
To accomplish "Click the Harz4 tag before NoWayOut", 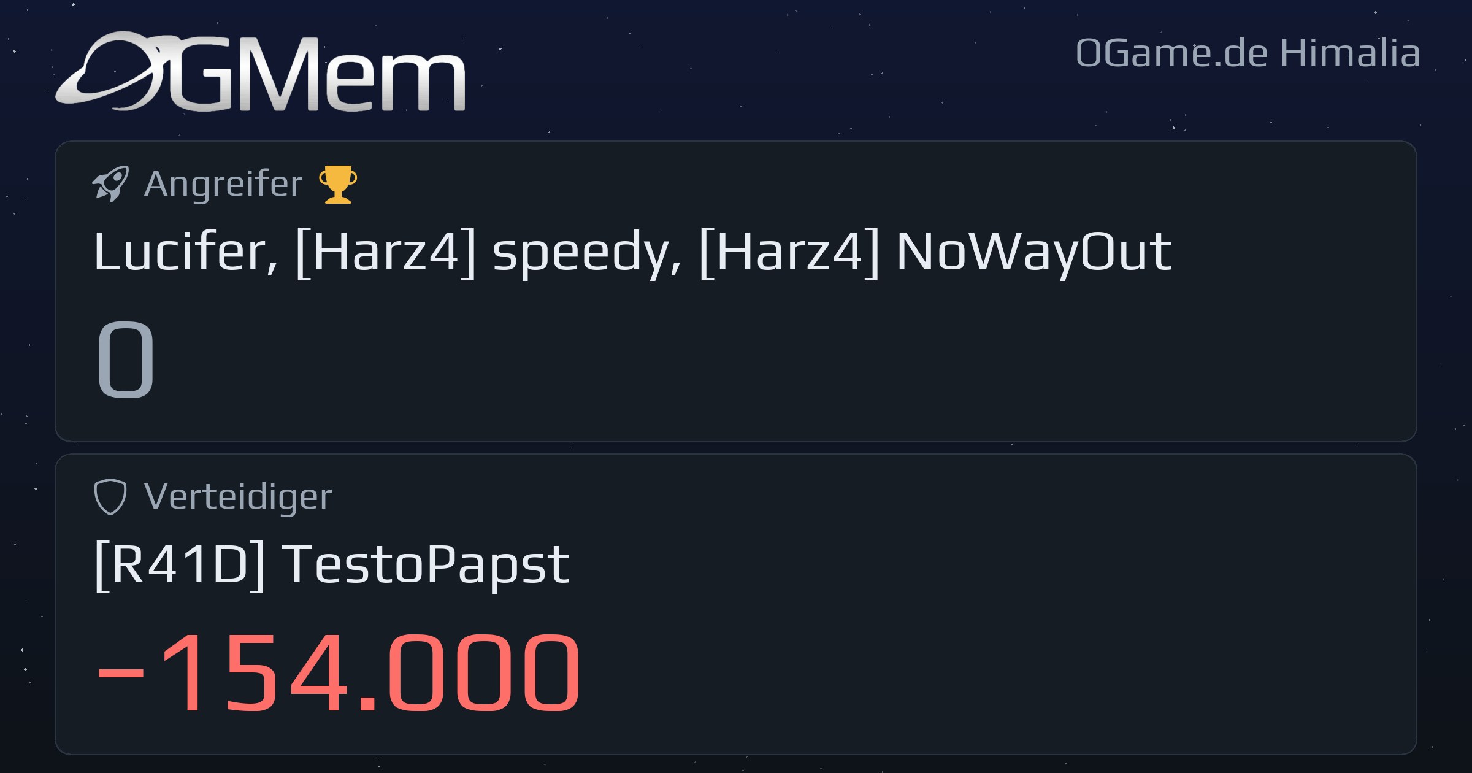I will point(789,253).
